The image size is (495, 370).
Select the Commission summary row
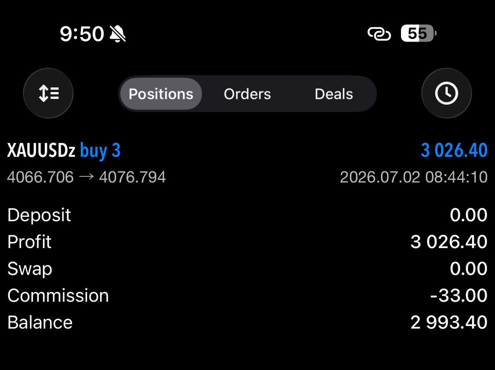point(247,295)
